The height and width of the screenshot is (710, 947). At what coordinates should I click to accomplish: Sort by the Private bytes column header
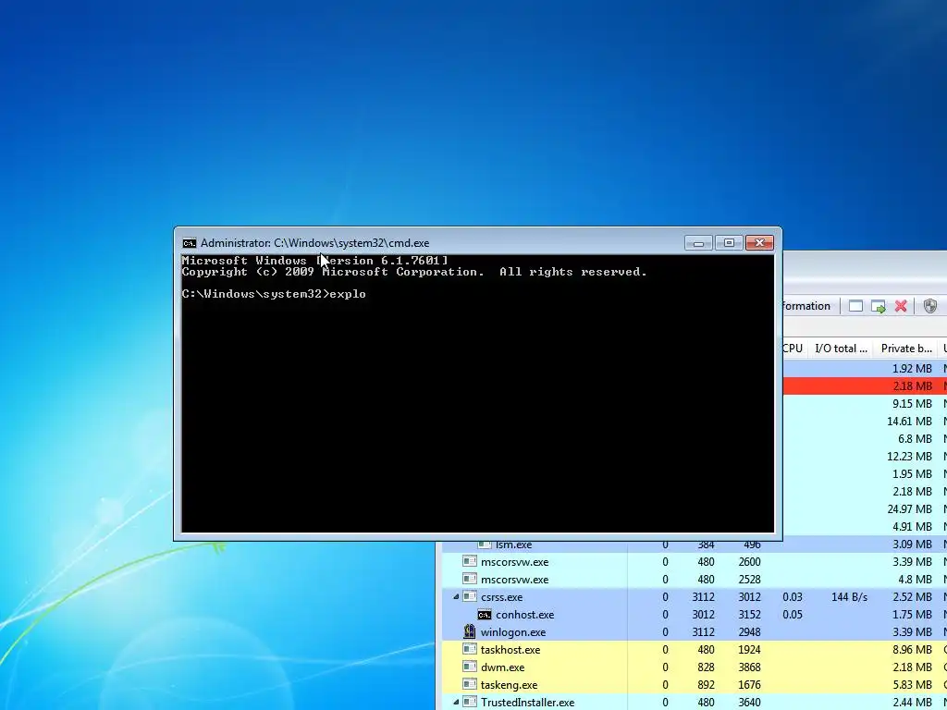click(906, 349)
